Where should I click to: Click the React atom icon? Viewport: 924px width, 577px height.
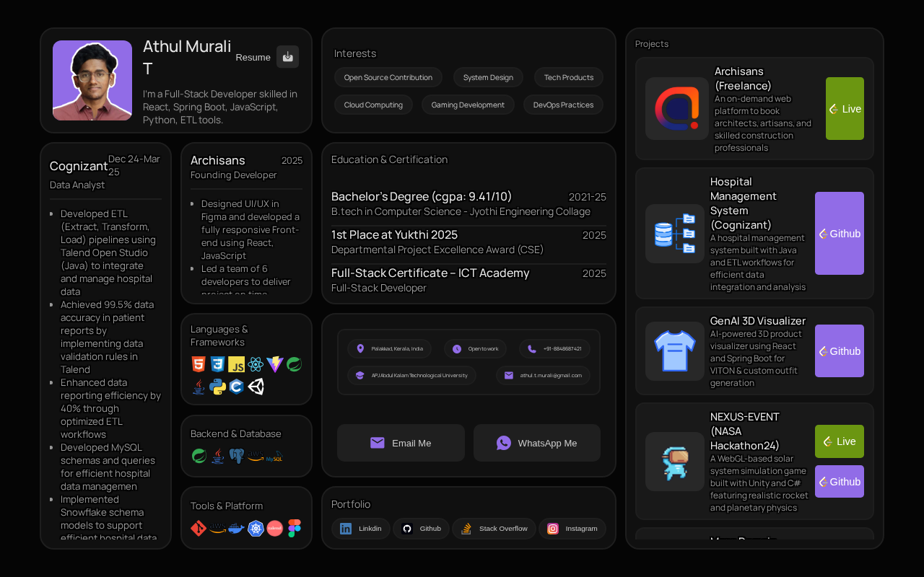click(256, 364)
